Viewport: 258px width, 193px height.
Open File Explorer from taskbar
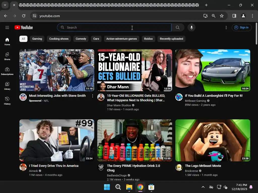129,187
